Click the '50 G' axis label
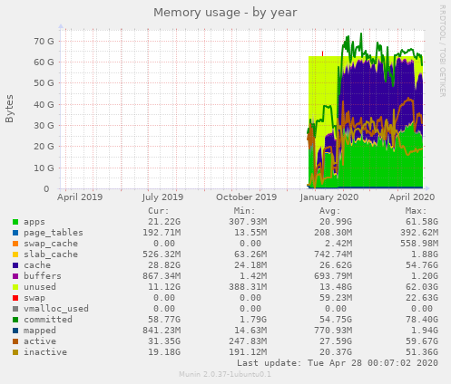The height and width of the screenshot is (384, 451). [44, 83]
